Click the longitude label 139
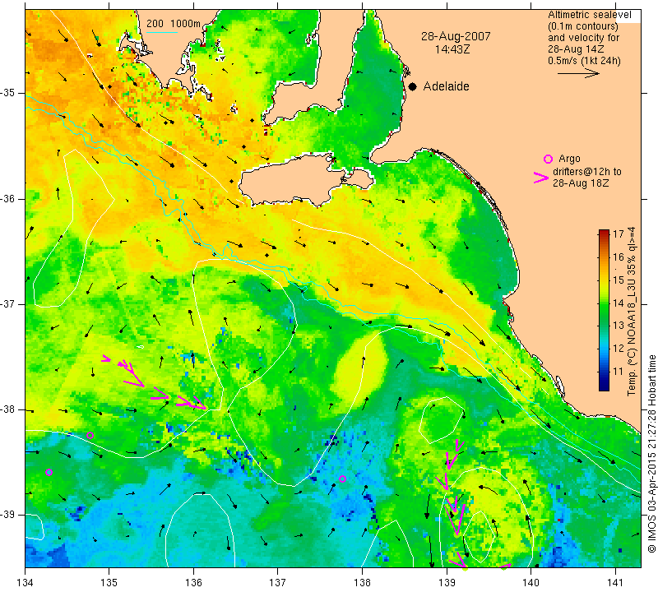This screenshot has height=592, width=658. click(447, 582)
